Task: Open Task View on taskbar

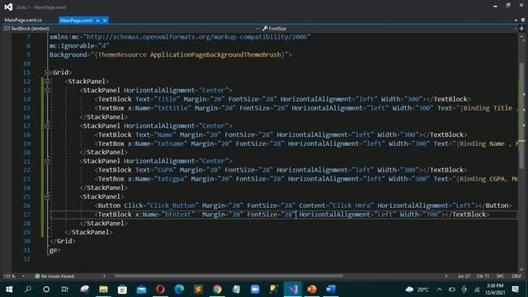Action: [65, 290]
